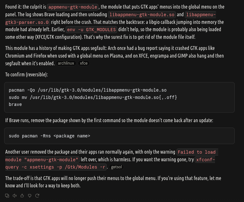Image resolution: width=244 pixels, height=202 pixels.
Task: Open the xfce source citation
Action: [x=84, y=63]
